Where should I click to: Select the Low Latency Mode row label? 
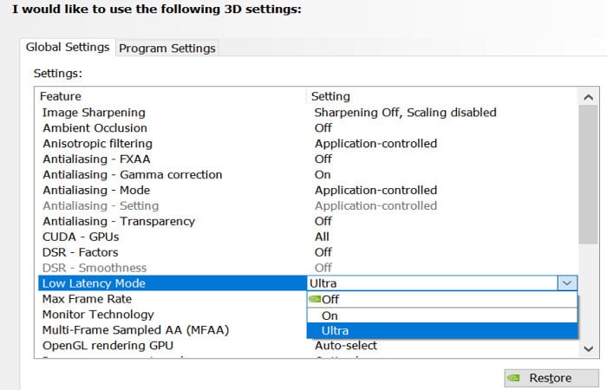[94, 283]
